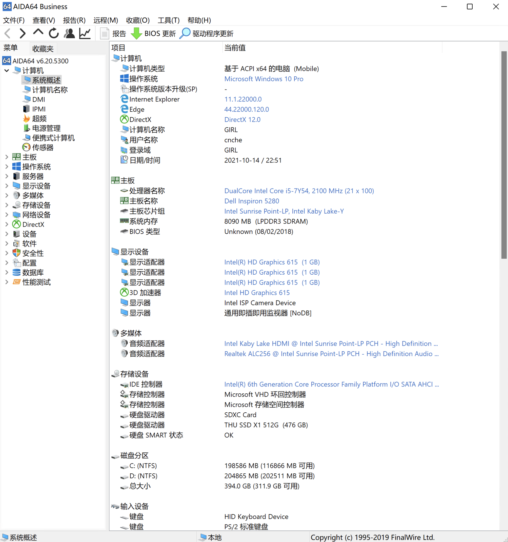508x542 pixels.
Task: Open remote user management silhouette icon
Action: (x=69, y=33)
